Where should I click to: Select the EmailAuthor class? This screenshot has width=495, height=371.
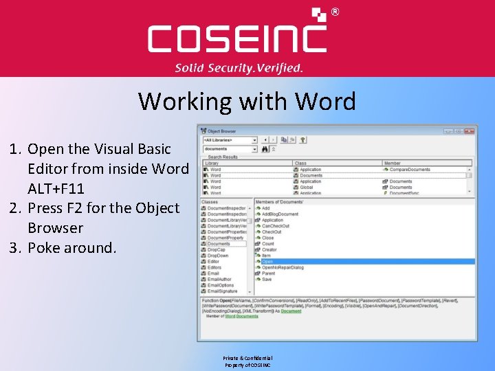point(219,280)
